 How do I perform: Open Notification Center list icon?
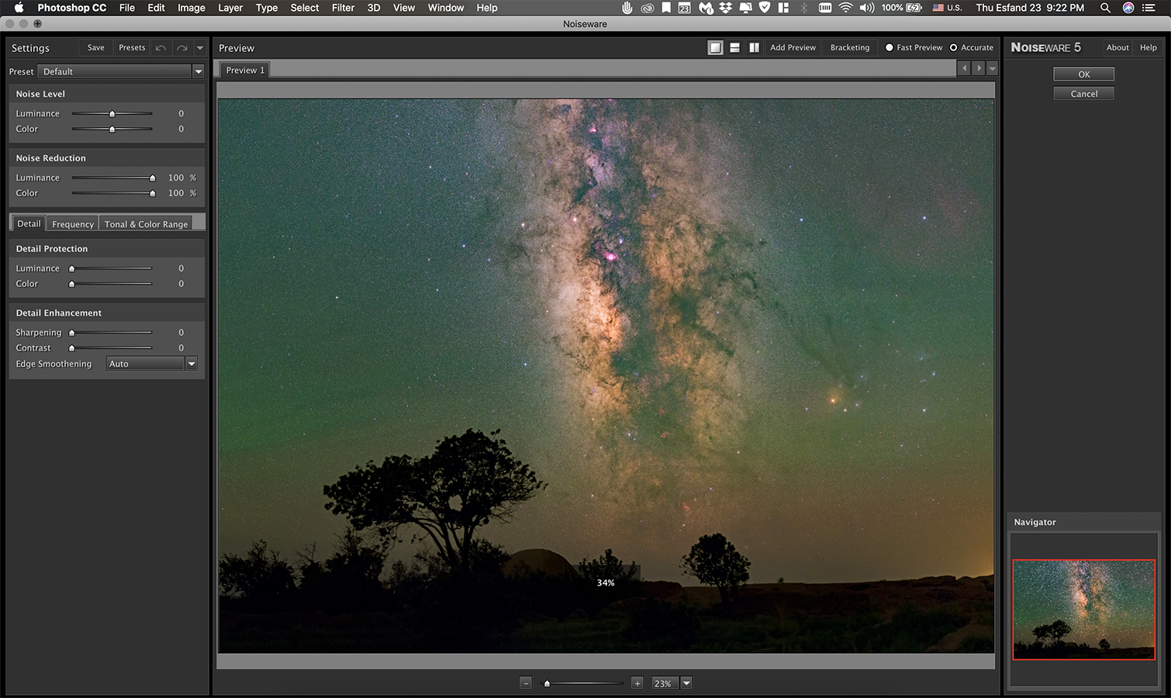pos(1149,8)
